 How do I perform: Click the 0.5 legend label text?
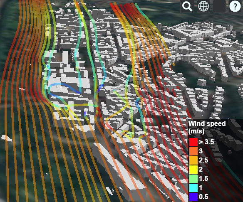pos(203,197)
